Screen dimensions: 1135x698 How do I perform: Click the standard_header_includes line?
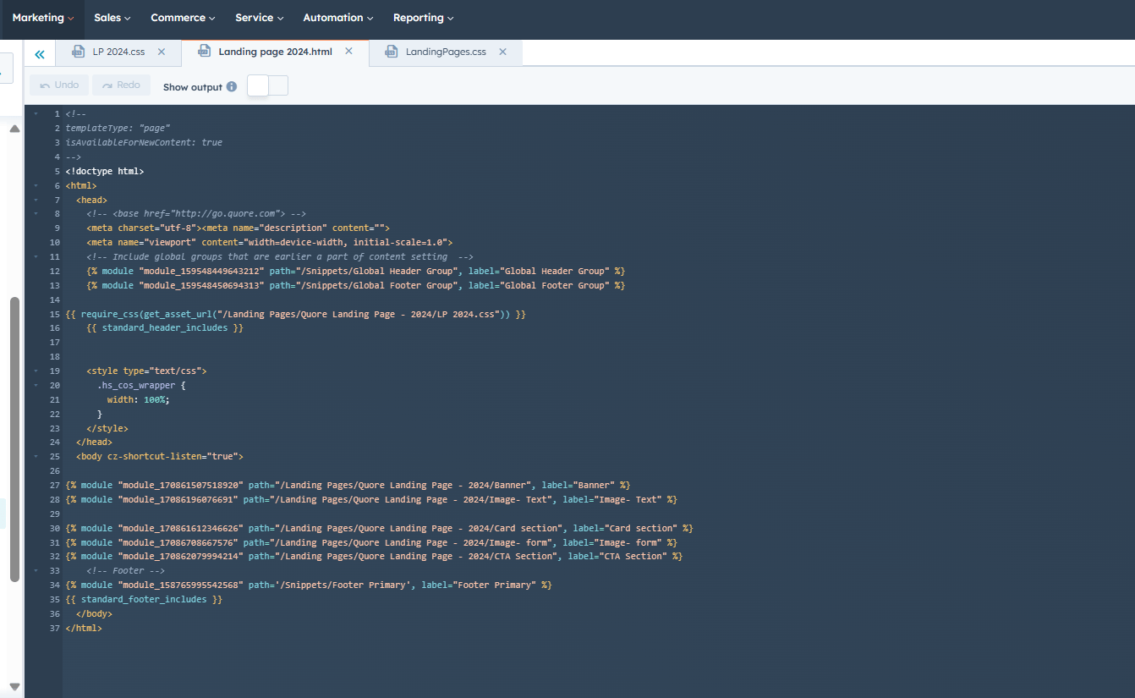point(164,327)
